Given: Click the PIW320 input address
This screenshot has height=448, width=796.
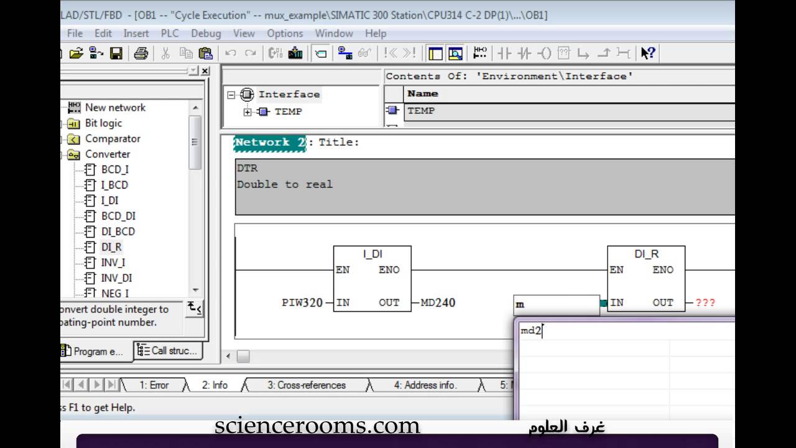Looking at the screenshot, I should tap(302, 303).
